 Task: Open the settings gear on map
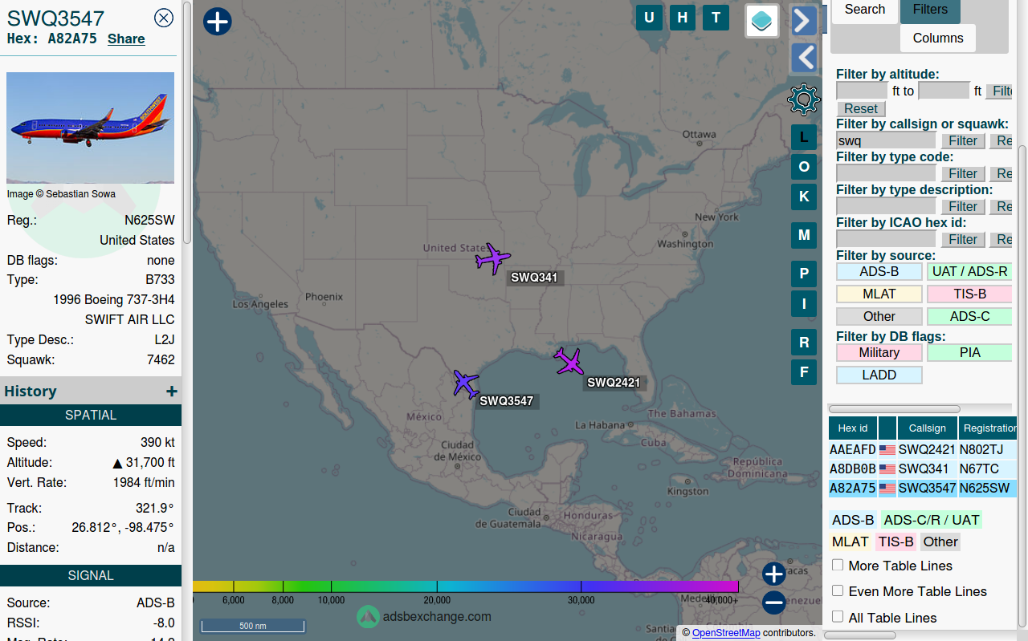804,99
